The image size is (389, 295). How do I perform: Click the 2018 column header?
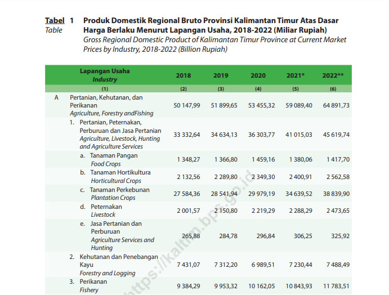[x=184, y=75]
